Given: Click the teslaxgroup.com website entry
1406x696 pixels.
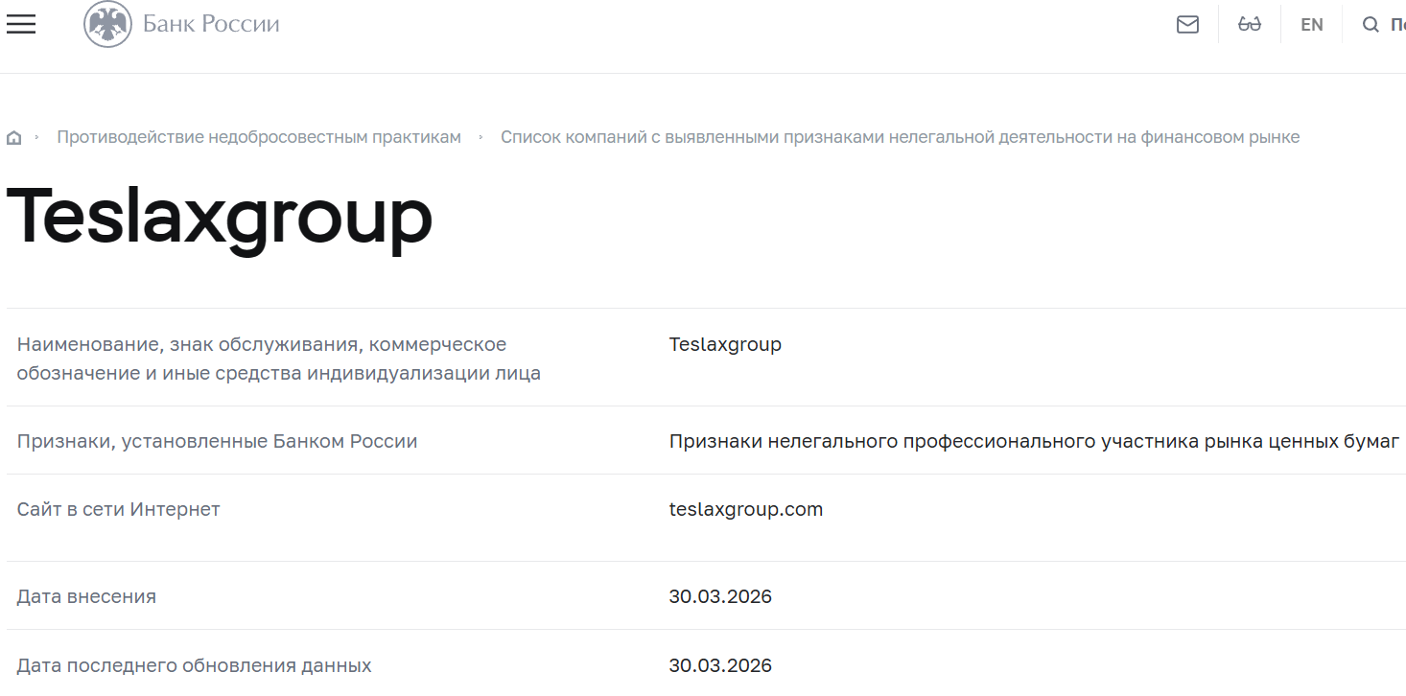Looking at the screenshot, I should point(746,509).
